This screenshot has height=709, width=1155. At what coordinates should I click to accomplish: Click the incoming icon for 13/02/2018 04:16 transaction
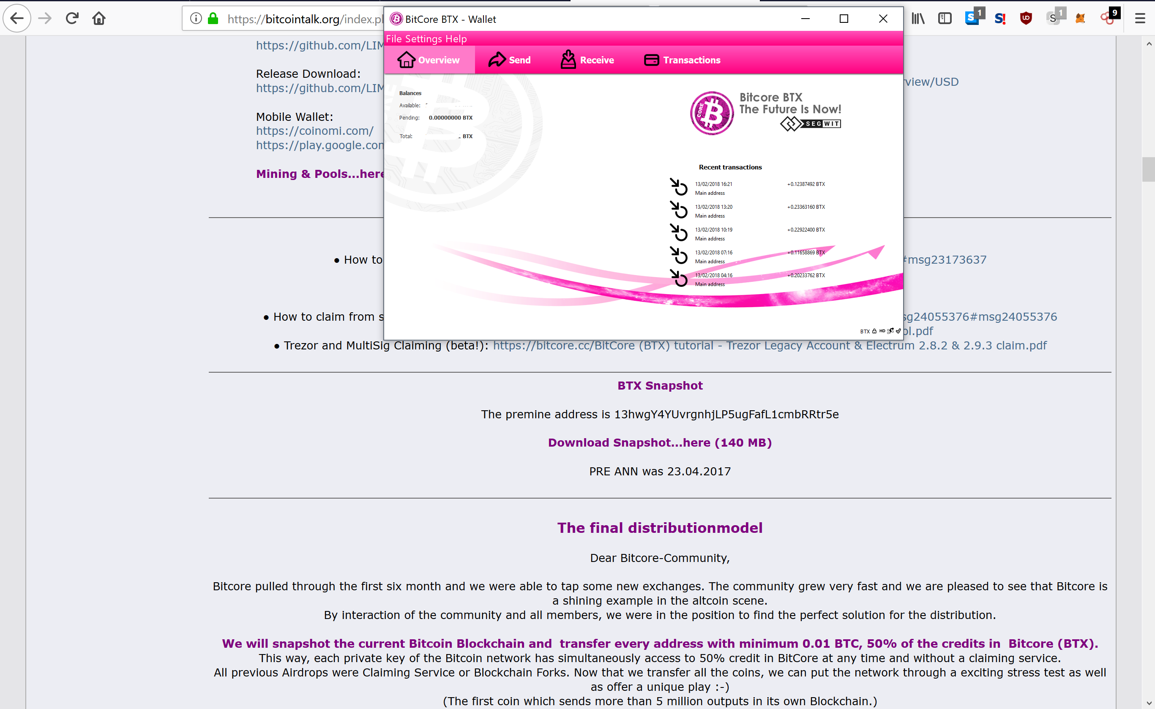(x=678, y=278)
